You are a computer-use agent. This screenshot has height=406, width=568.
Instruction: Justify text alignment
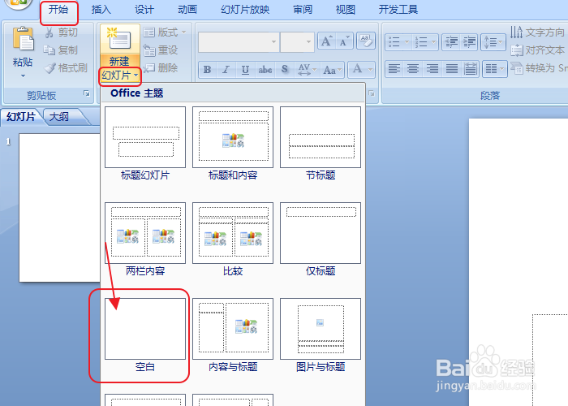(x=451, y=68)
